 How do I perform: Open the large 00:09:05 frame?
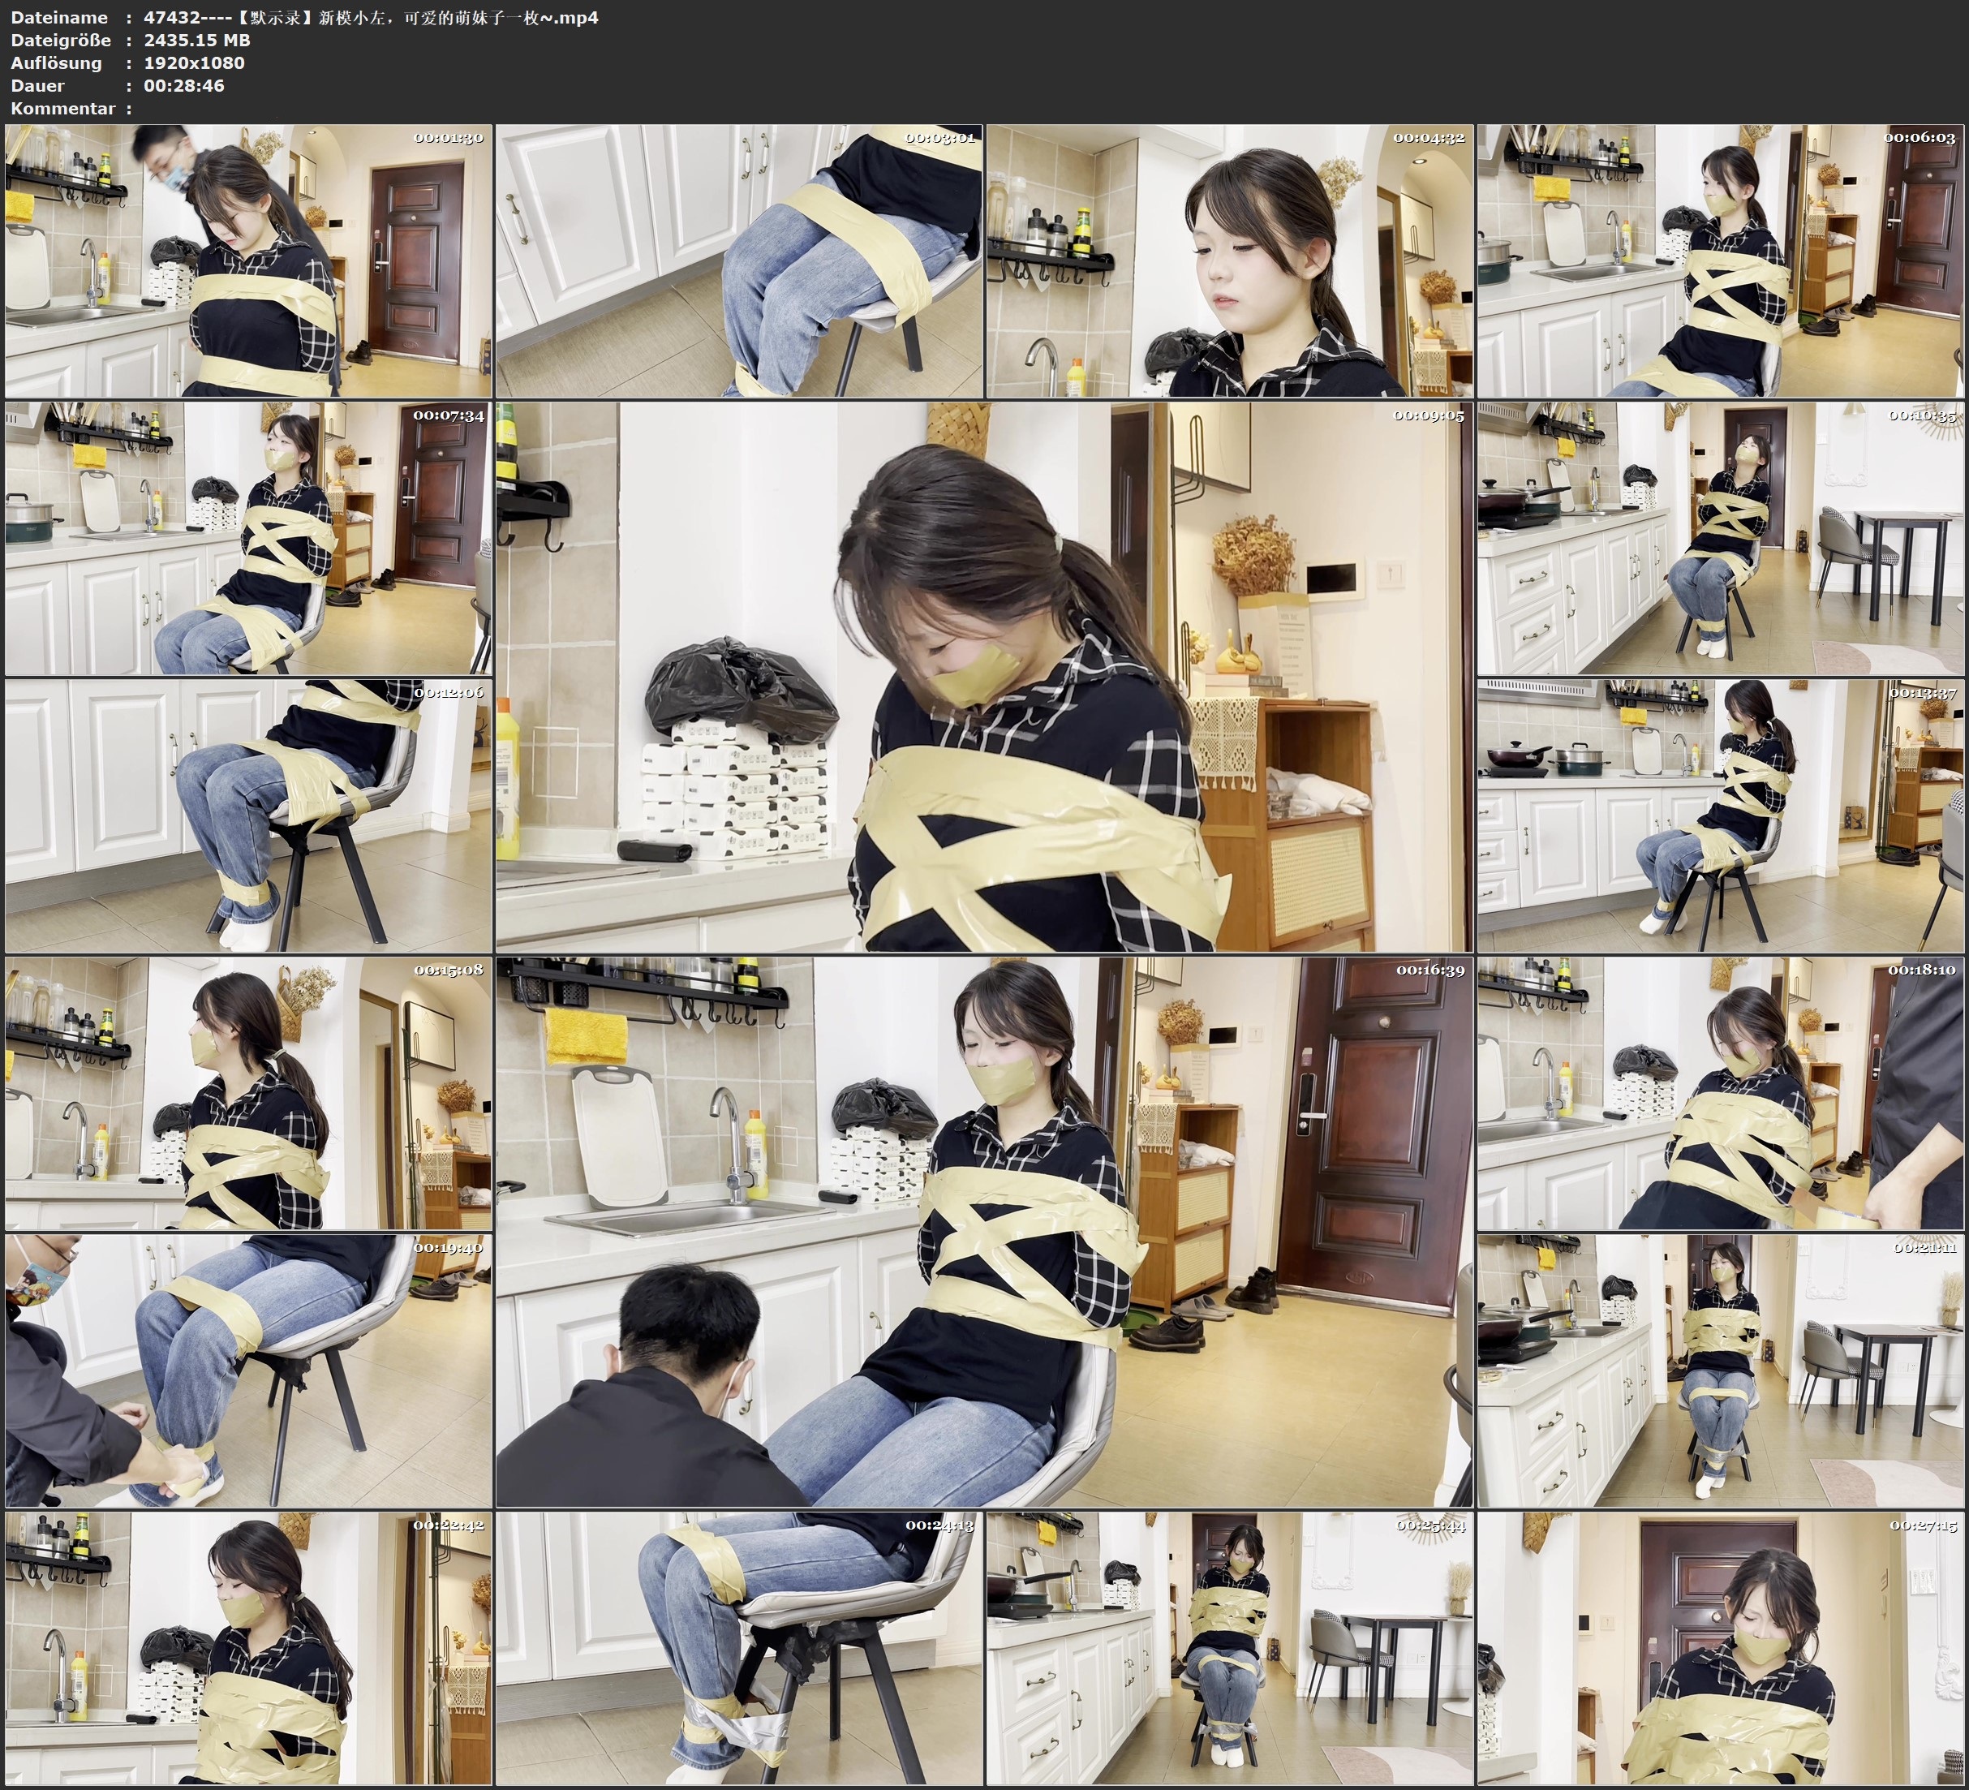point(983,676)
